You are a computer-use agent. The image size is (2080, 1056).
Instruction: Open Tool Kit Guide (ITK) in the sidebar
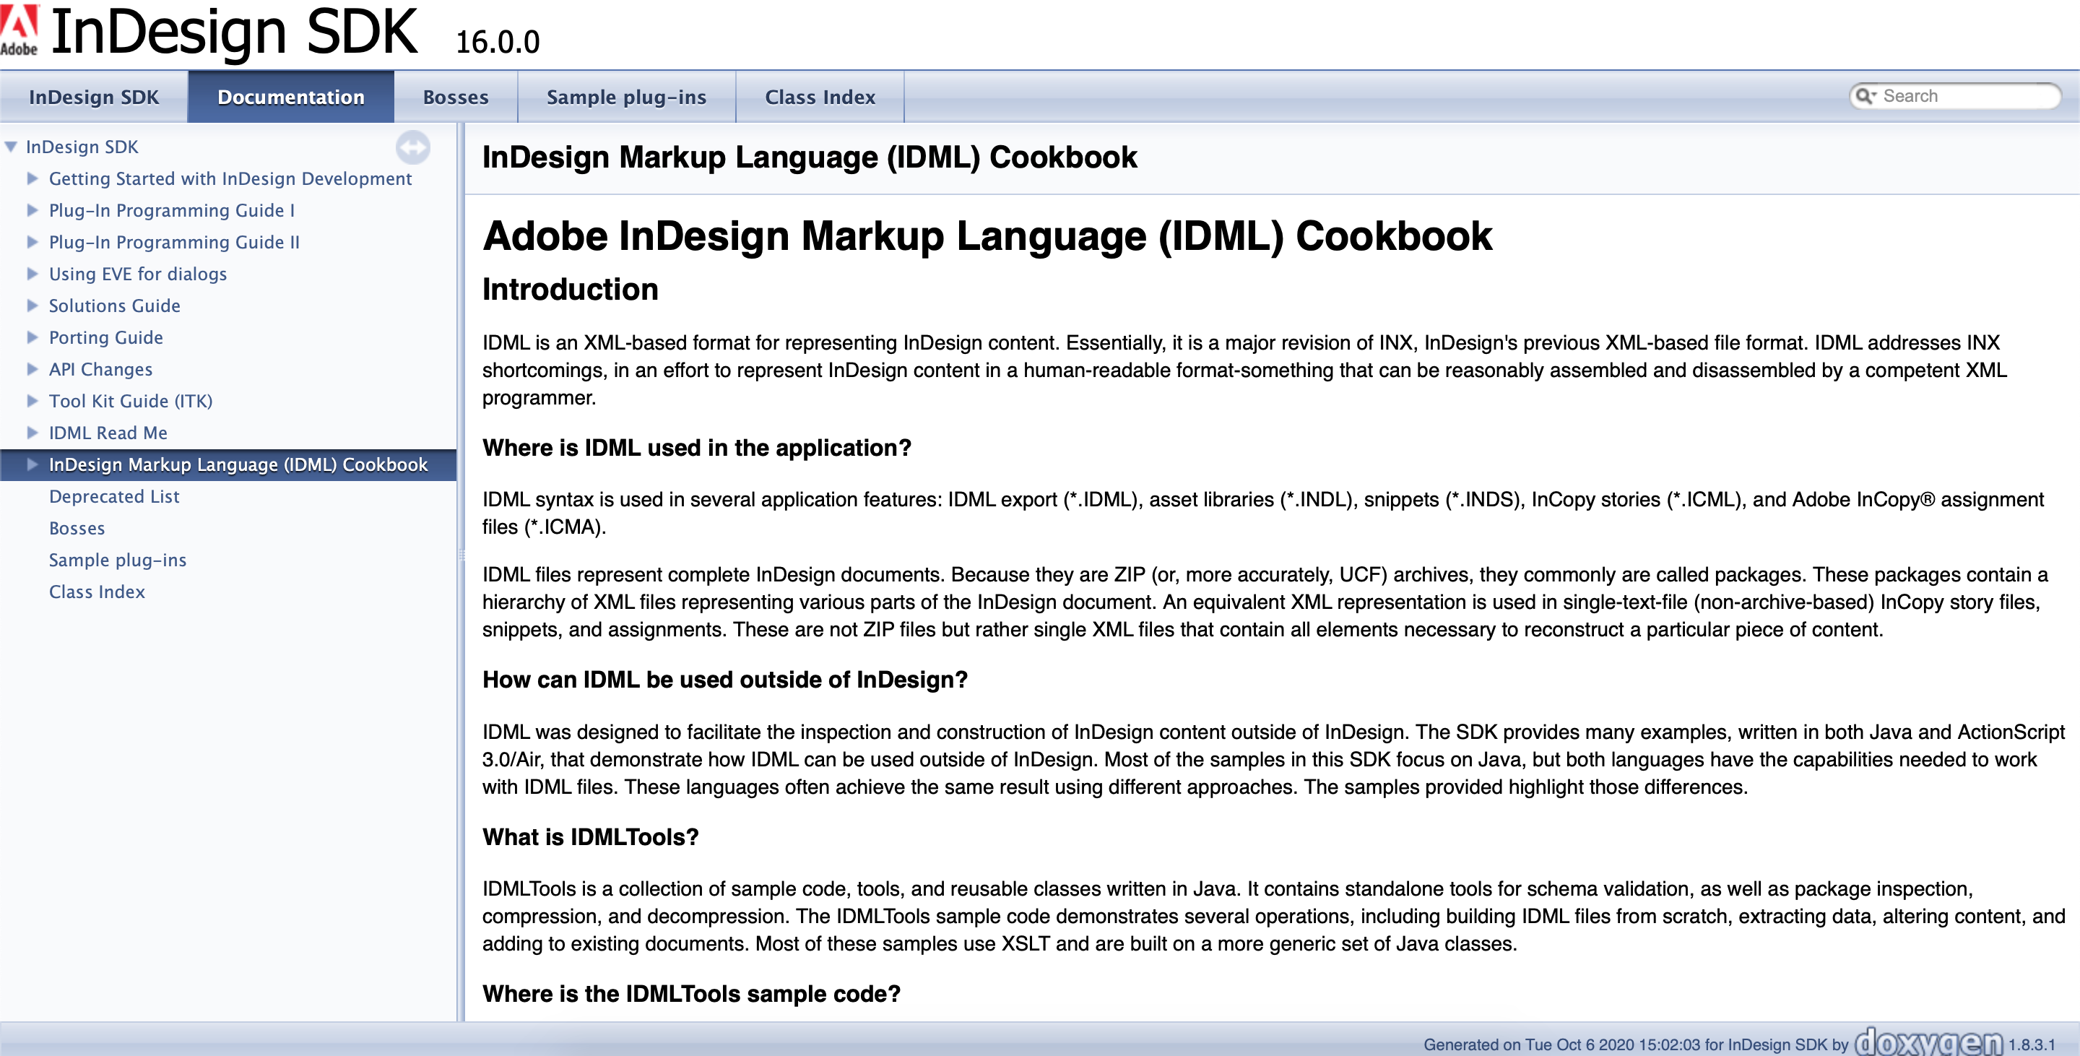tap(131, 400)
